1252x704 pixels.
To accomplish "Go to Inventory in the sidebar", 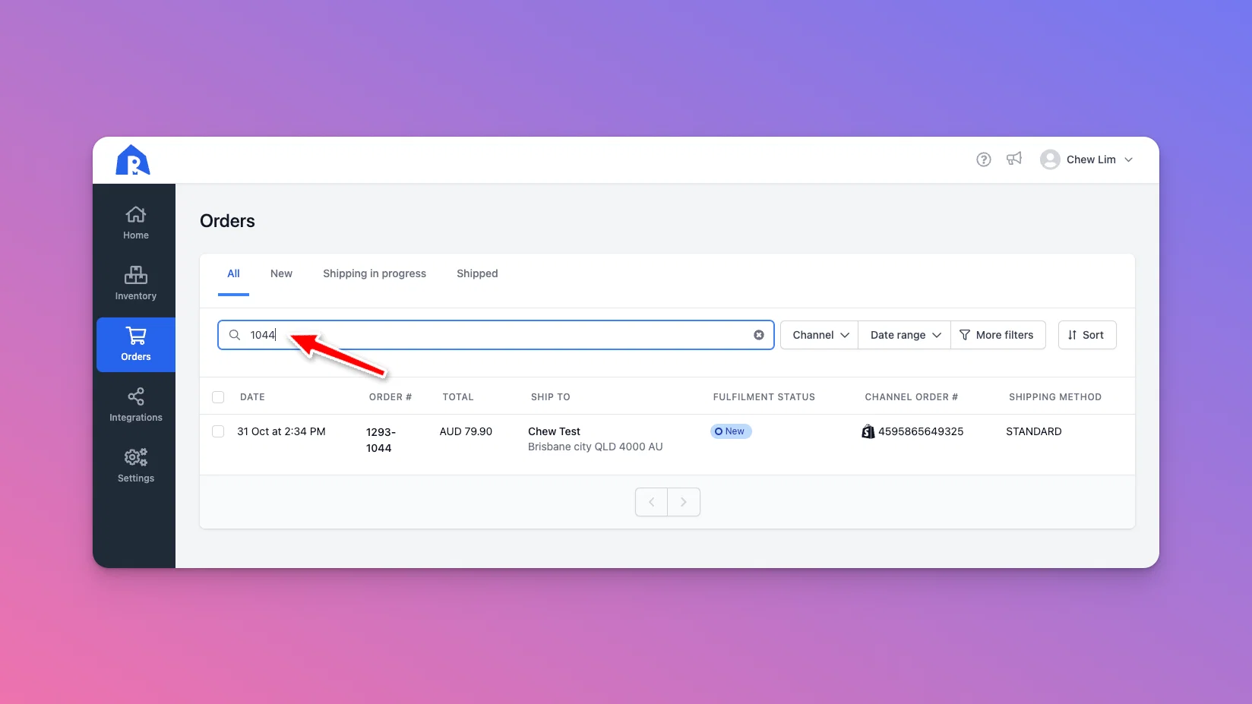I will coord(136,283).
